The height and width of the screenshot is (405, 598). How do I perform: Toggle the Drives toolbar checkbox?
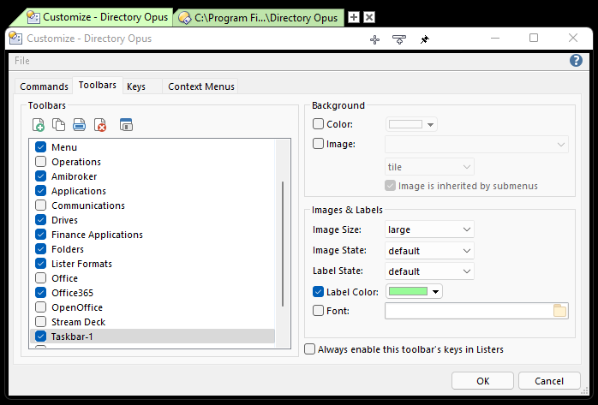(41, 220)
